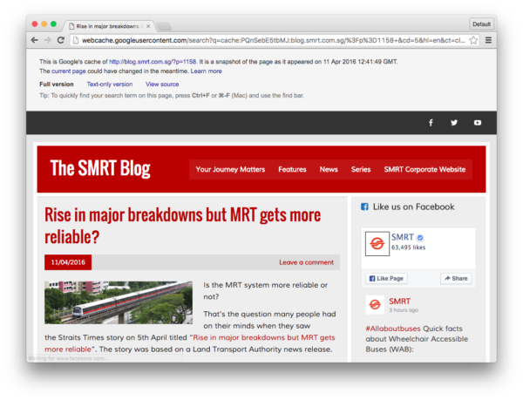Open the News menu item
This screenshot has height=400, width=523.
[x=329, y=169]
